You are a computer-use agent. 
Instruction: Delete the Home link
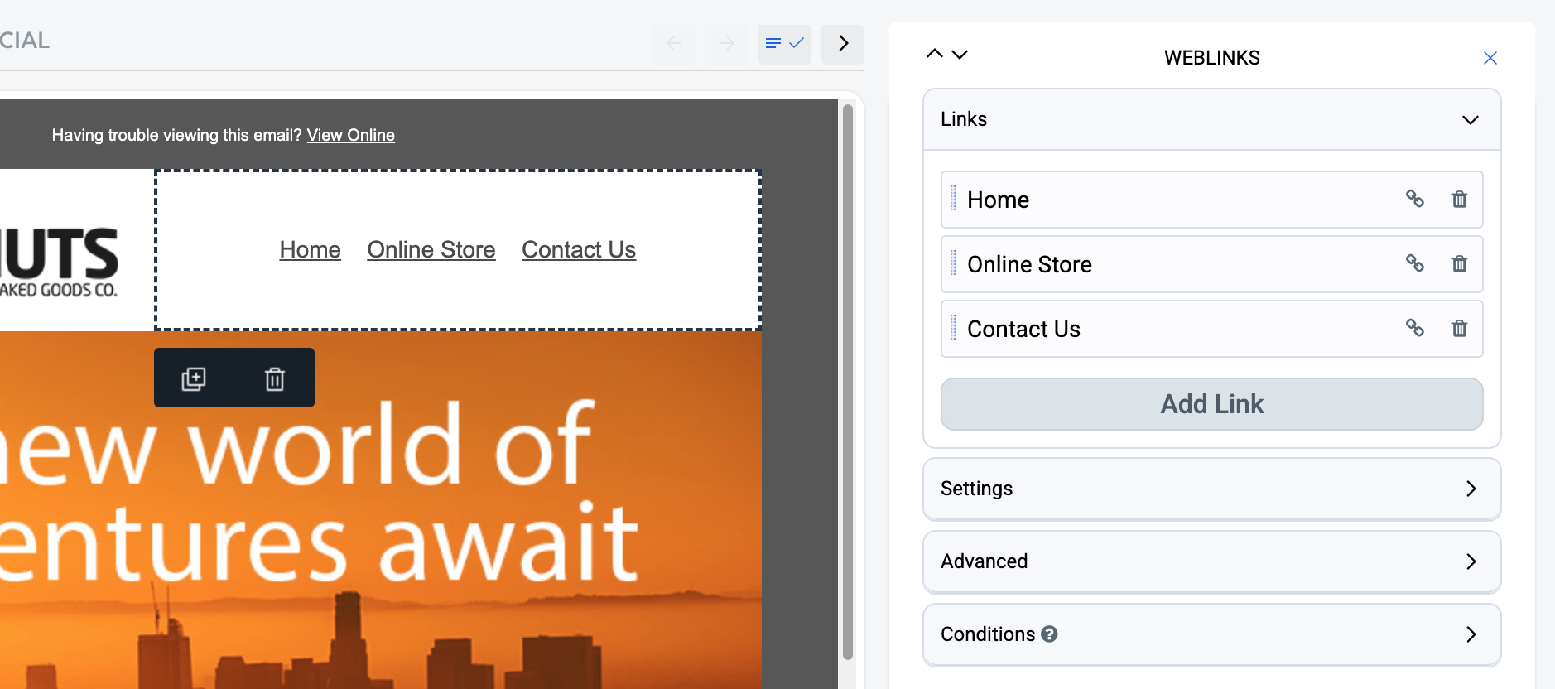coord(1460,199)
